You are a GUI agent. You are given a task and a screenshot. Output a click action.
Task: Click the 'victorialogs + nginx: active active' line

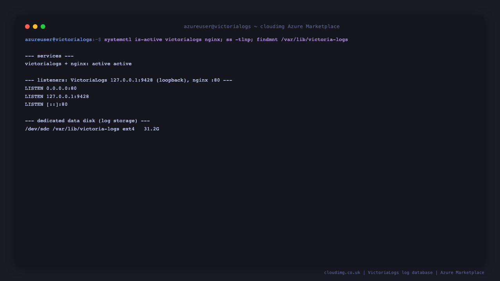click(x=78, y=64)
